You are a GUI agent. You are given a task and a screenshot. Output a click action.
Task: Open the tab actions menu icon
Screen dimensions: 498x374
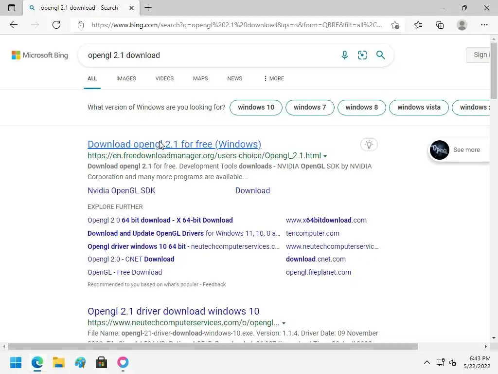[12, 8]
